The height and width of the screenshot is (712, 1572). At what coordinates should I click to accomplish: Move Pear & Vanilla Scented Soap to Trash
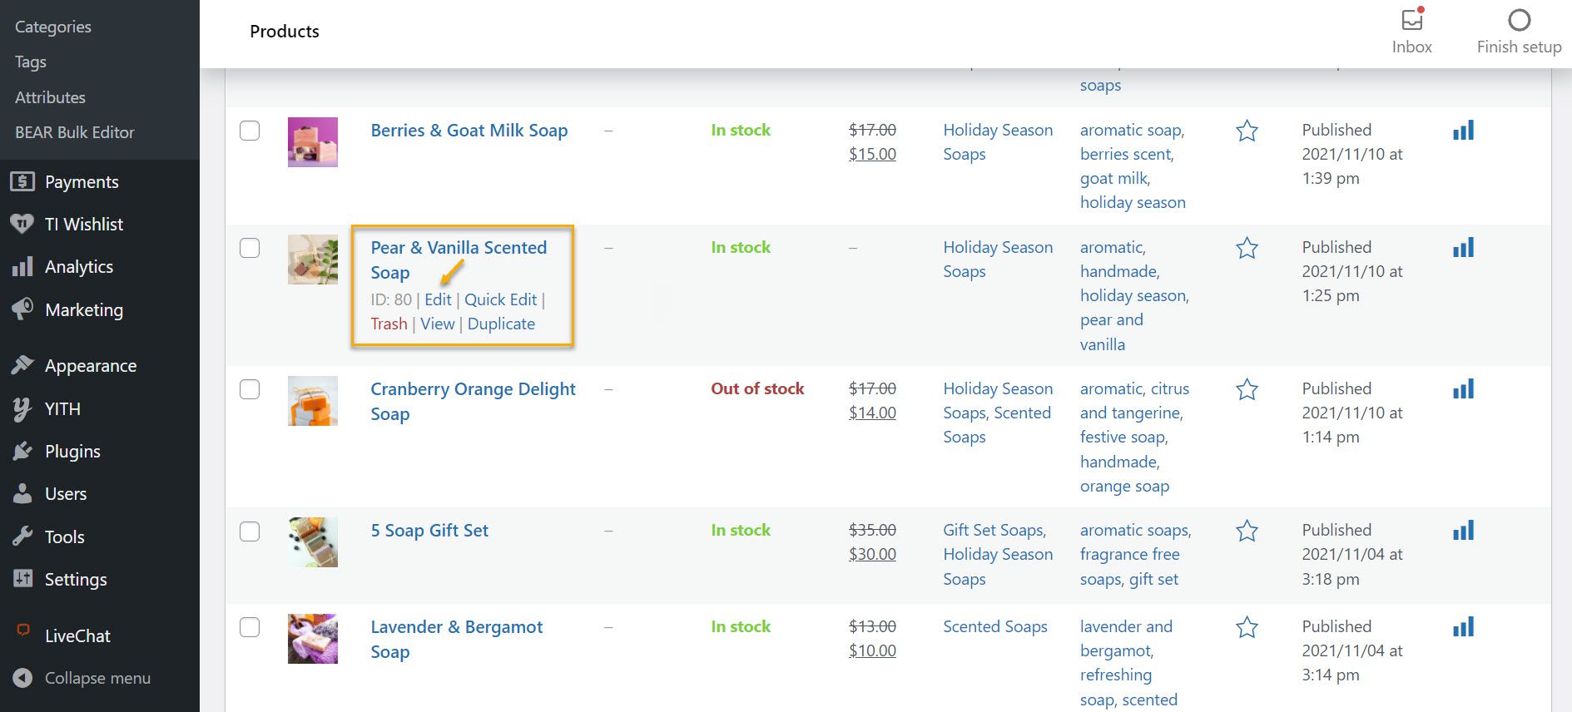[389, 324]
